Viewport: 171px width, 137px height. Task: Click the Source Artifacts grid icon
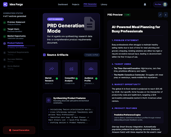pyautogui.click(x=44, y=55)
